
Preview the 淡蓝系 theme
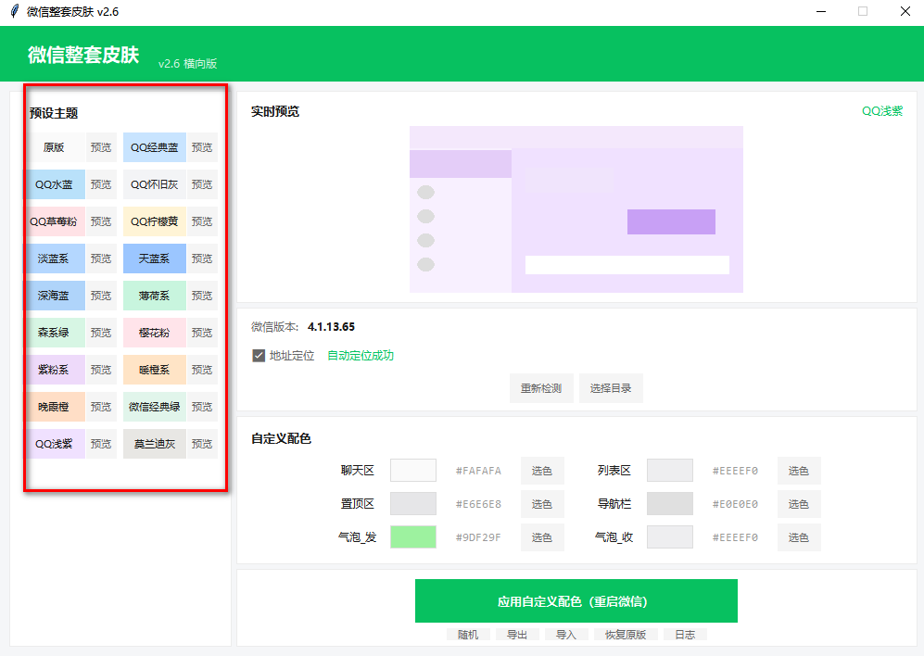101,259
